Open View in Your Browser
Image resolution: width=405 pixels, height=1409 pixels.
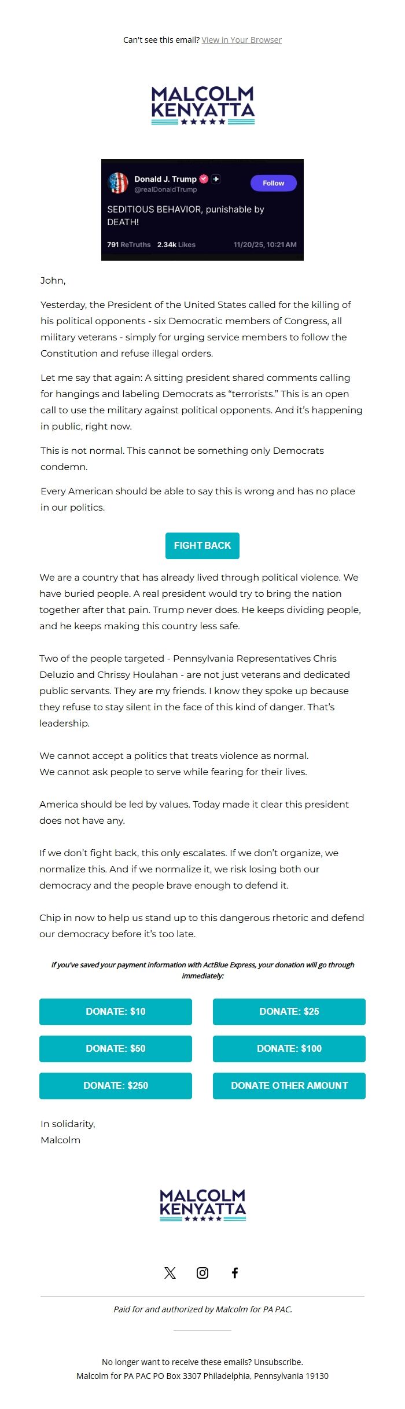pyautogui.click(x=241, y=40)
